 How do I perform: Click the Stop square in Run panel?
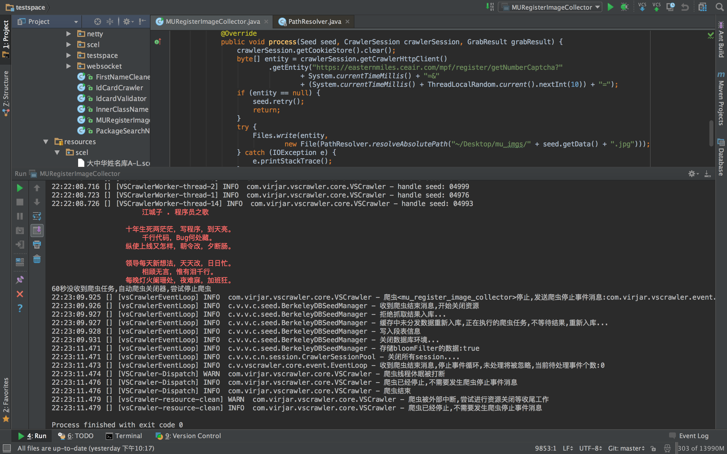tap(20, 202)
